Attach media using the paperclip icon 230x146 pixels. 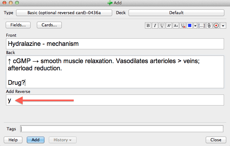click(209, 25)
